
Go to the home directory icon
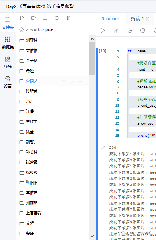point(21,29)
